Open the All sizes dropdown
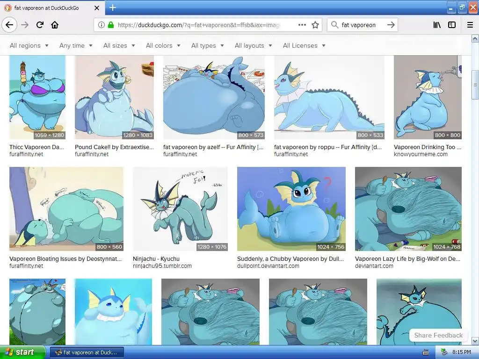This screenshot has height=359, width=479. click(x=119, y=45)
